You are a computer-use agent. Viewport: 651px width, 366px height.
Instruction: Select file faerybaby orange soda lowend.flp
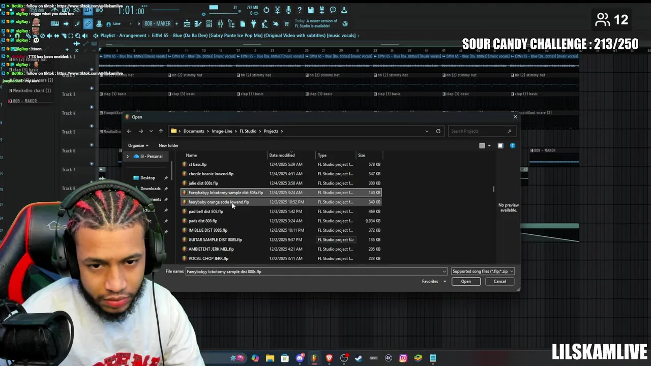281,202
